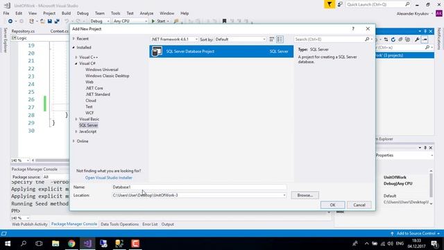The image size is (444, 250).
Task: Switch to the Output tab
Action: [x=168, y=224]
